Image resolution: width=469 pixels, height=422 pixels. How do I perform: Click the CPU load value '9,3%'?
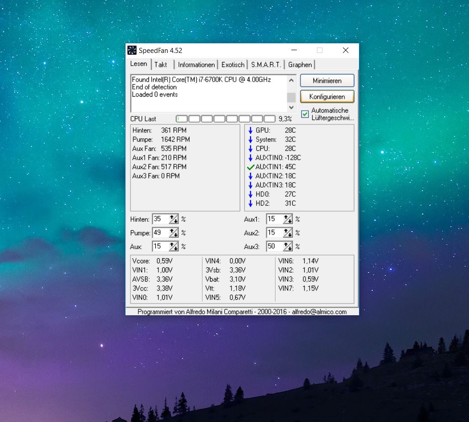tap(285, 119)
